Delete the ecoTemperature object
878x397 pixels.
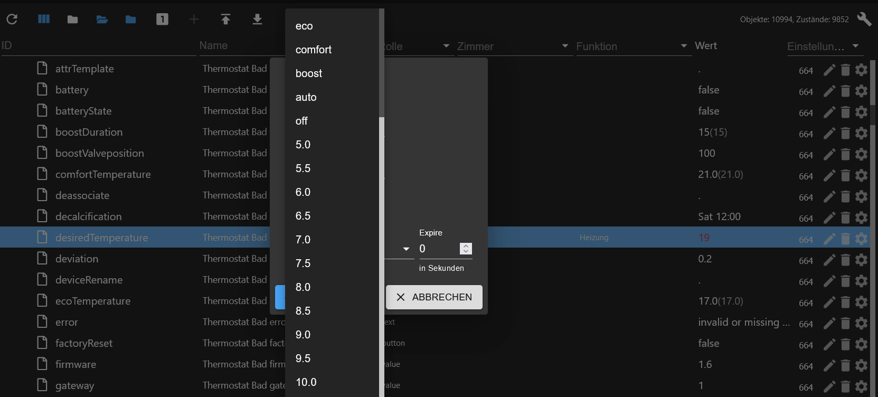pyautogui.click(x=845, y=302)
